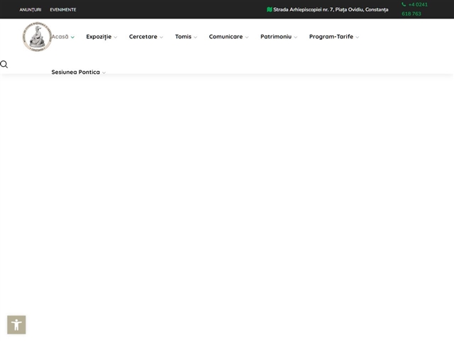The height and width of the screenshot is (341, 454).
Task: Click the Strada Arhiepiscopiei address text
Action: (x=331, y=9)
